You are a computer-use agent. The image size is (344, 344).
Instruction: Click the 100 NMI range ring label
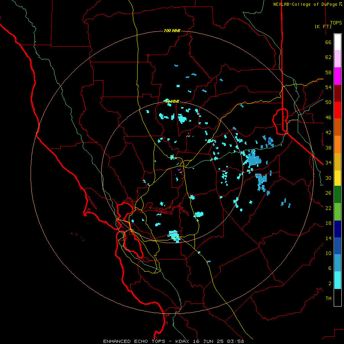(x=172, y=31)
